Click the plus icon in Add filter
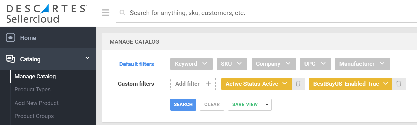 pos(208,84)
